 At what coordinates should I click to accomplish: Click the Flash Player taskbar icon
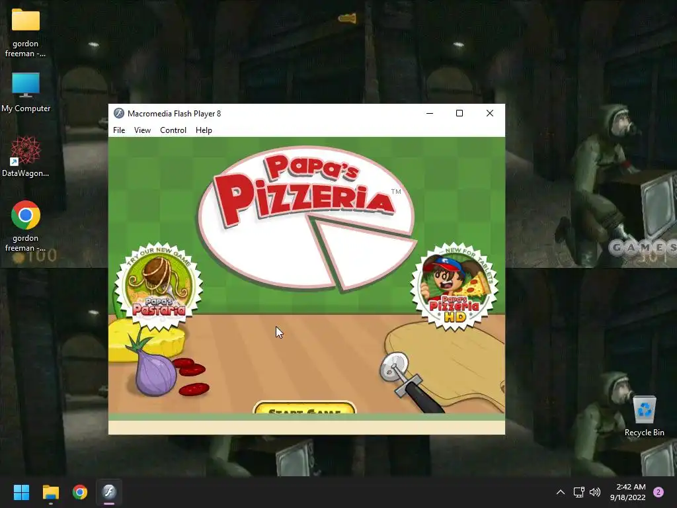[x=109, y=492]
